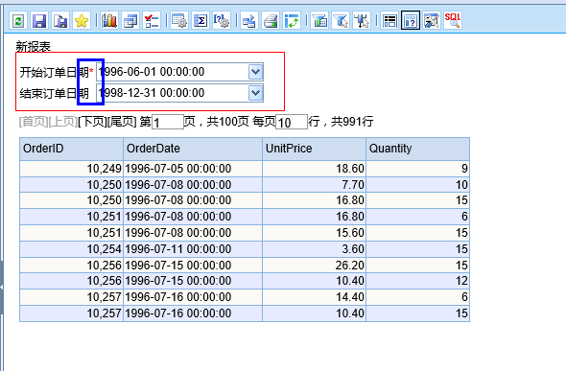566x371 pixels.
Task: Click the 结束订单日期 label
Action: point(54,93)
